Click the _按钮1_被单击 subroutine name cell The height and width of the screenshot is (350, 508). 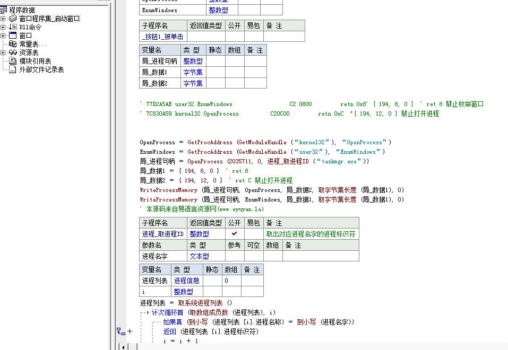click(163, 37)
